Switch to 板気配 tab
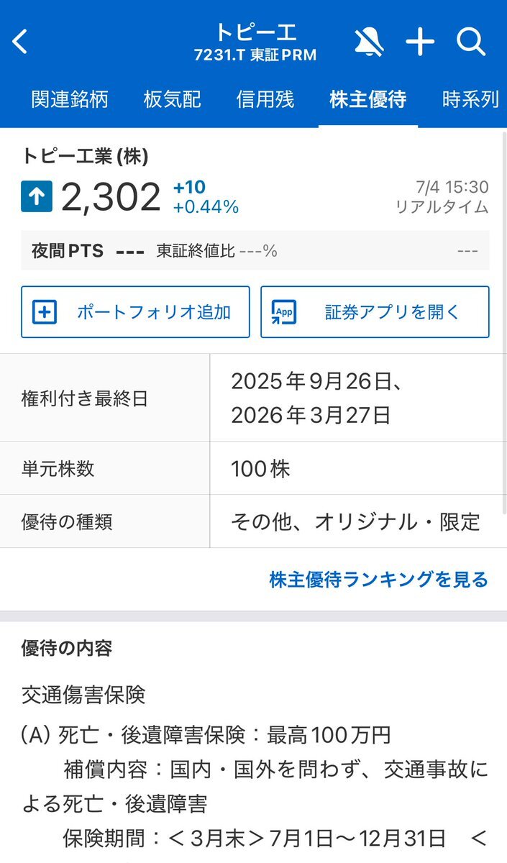This screenshot has width=507, height=863. click(x=173, y=99)
